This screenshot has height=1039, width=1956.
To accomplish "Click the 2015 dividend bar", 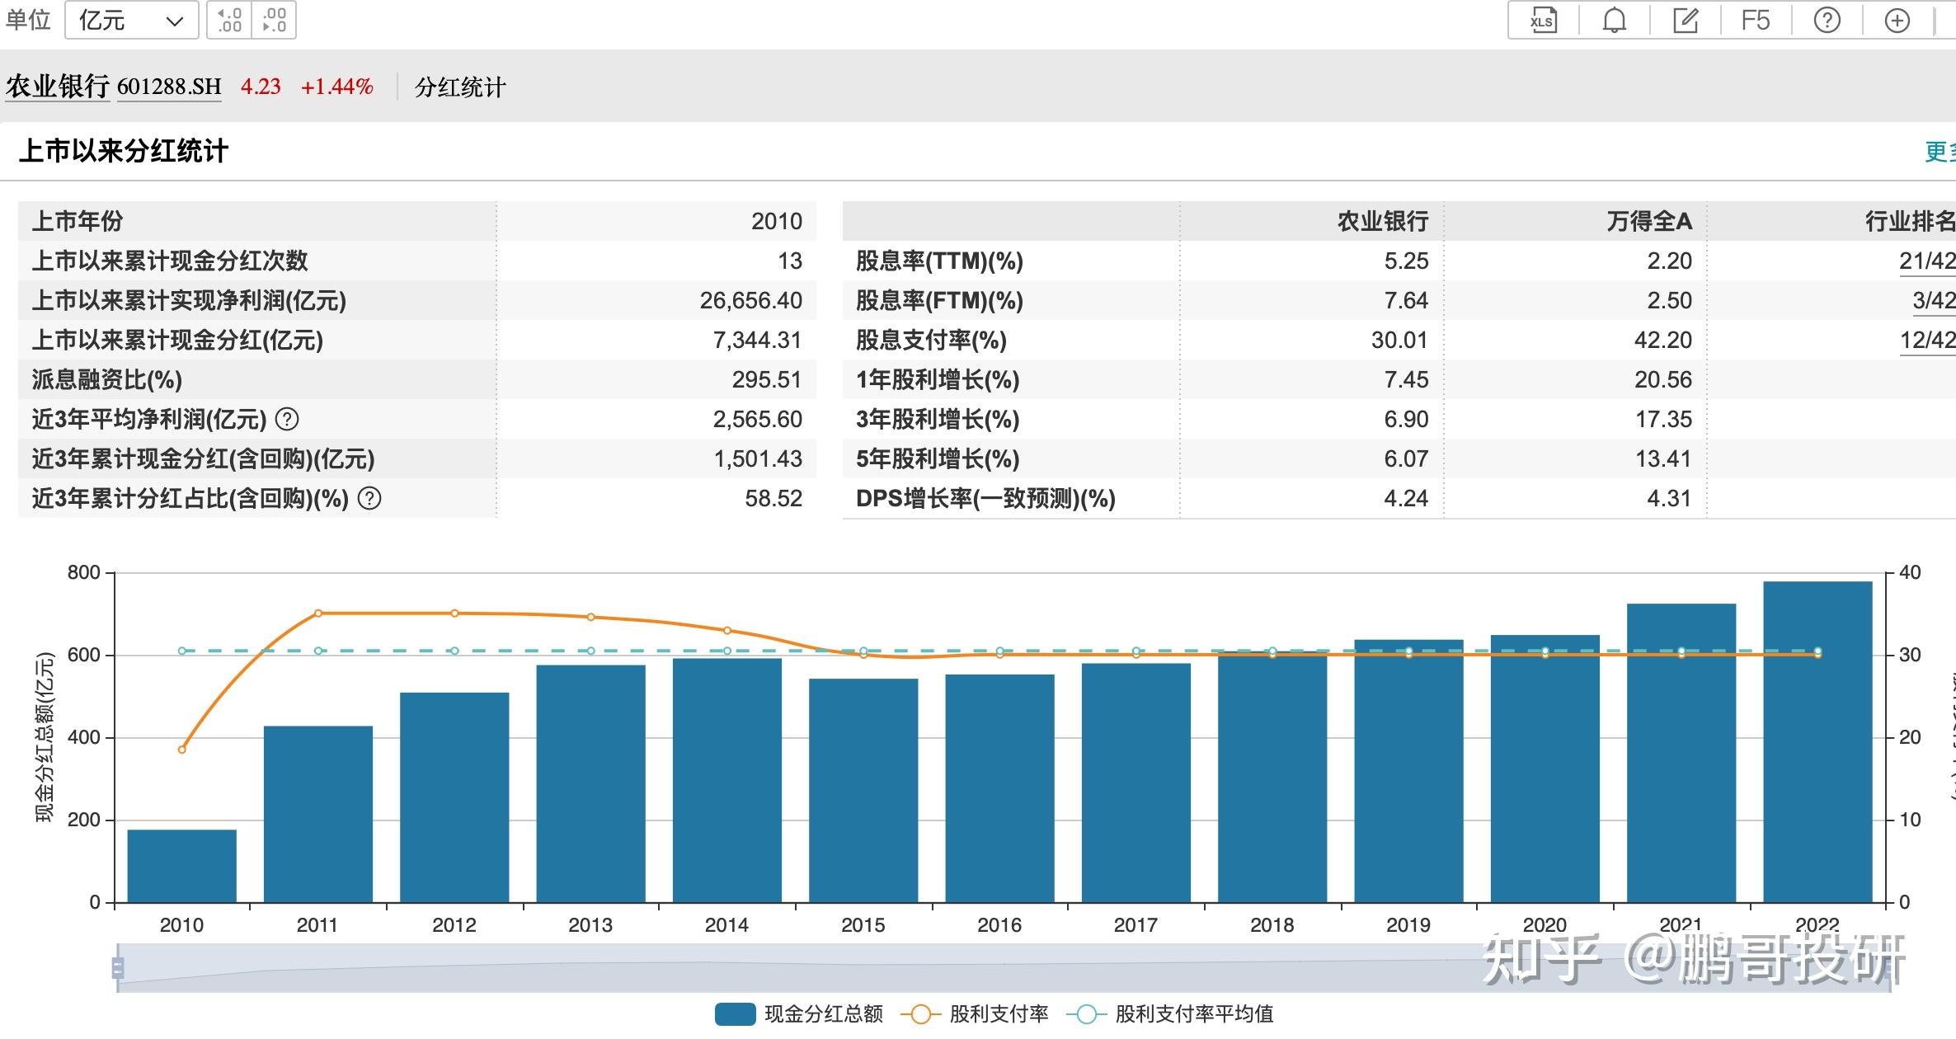I will 863,790.
